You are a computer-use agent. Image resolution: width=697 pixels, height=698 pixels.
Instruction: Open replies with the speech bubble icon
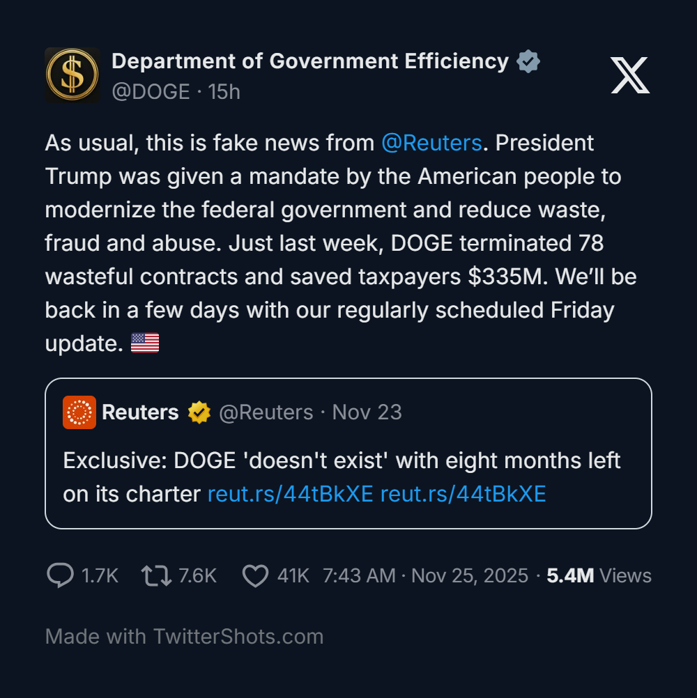pyautogui.click(x=61, y=575)
